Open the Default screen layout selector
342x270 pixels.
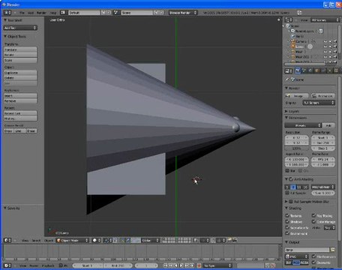click(x=84, y=13)
